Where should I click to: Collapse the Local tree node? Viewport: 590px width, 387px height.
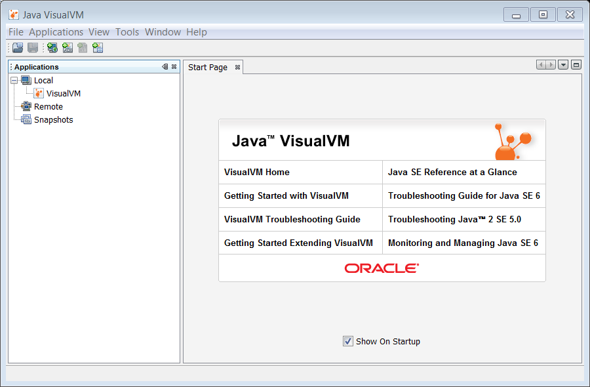click(14, 80)
